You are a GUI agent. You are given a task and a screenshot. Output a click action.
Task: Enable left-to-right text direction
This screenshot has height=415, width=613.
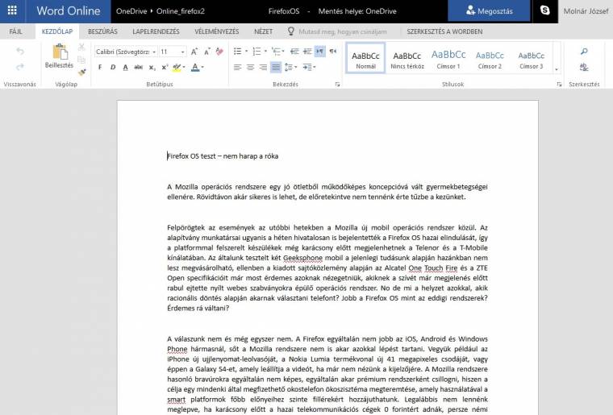(319, 51)
